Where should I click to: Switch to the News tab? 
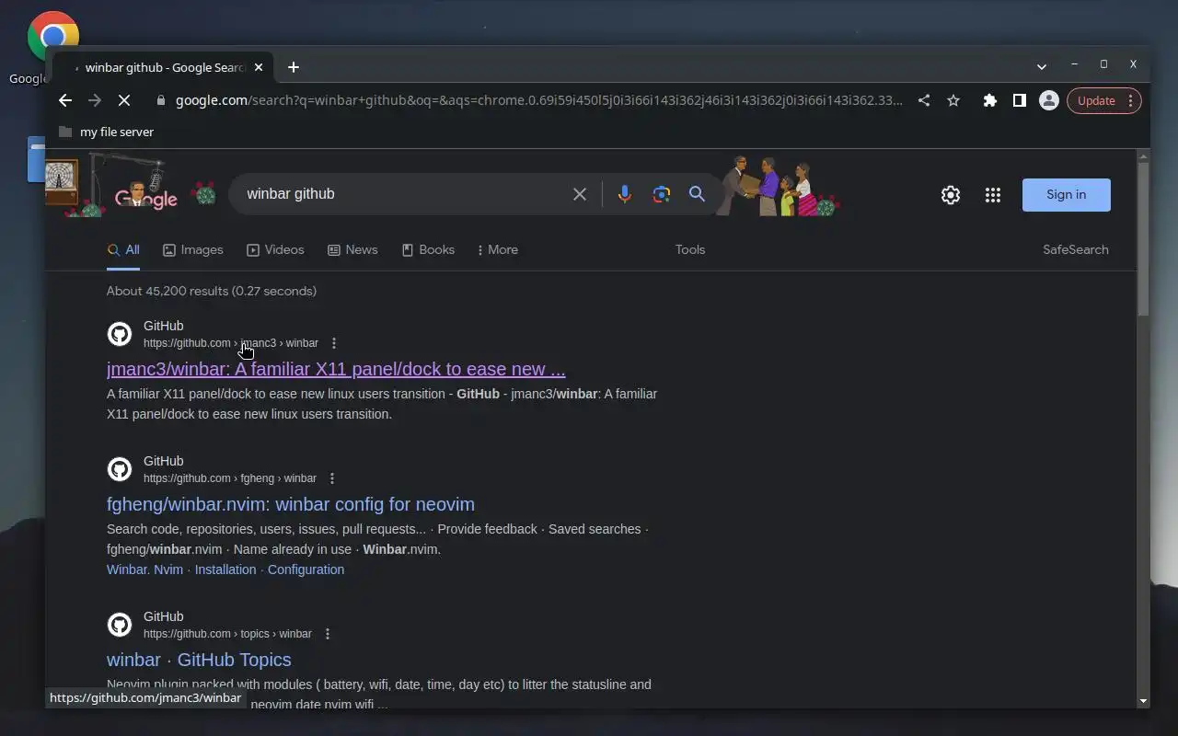(352, 250)
